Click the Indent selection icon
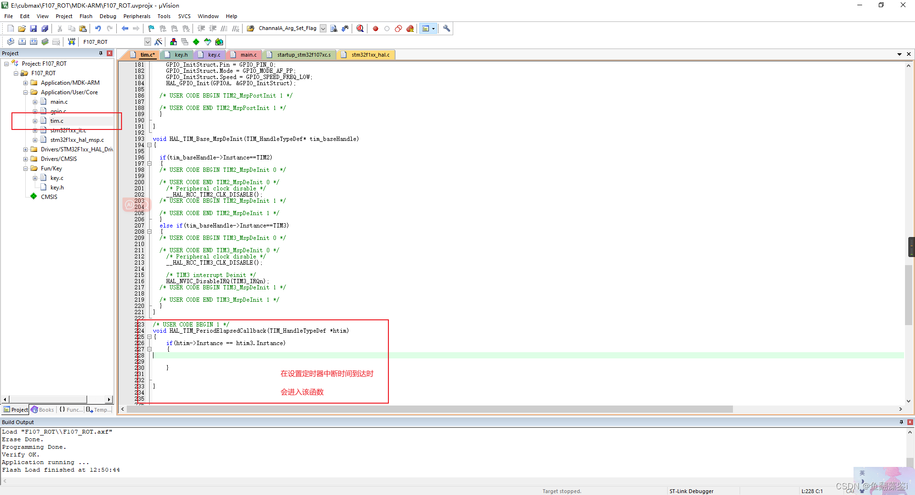Image resolution: width=915 pixels, height=495 pixels. (201, 29)
